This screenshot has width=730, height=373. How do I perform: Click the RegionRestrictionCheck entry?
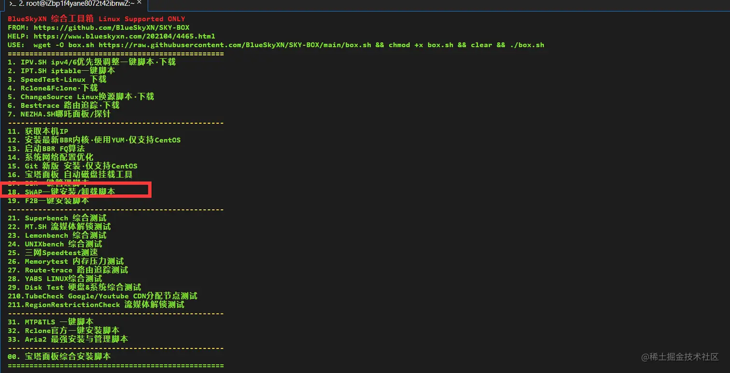96,305
